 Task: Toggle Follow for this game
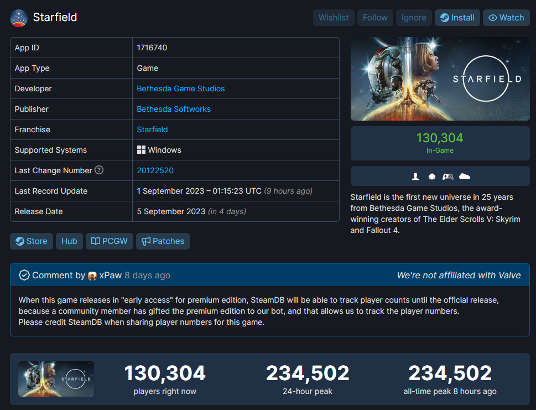[375, 18]
